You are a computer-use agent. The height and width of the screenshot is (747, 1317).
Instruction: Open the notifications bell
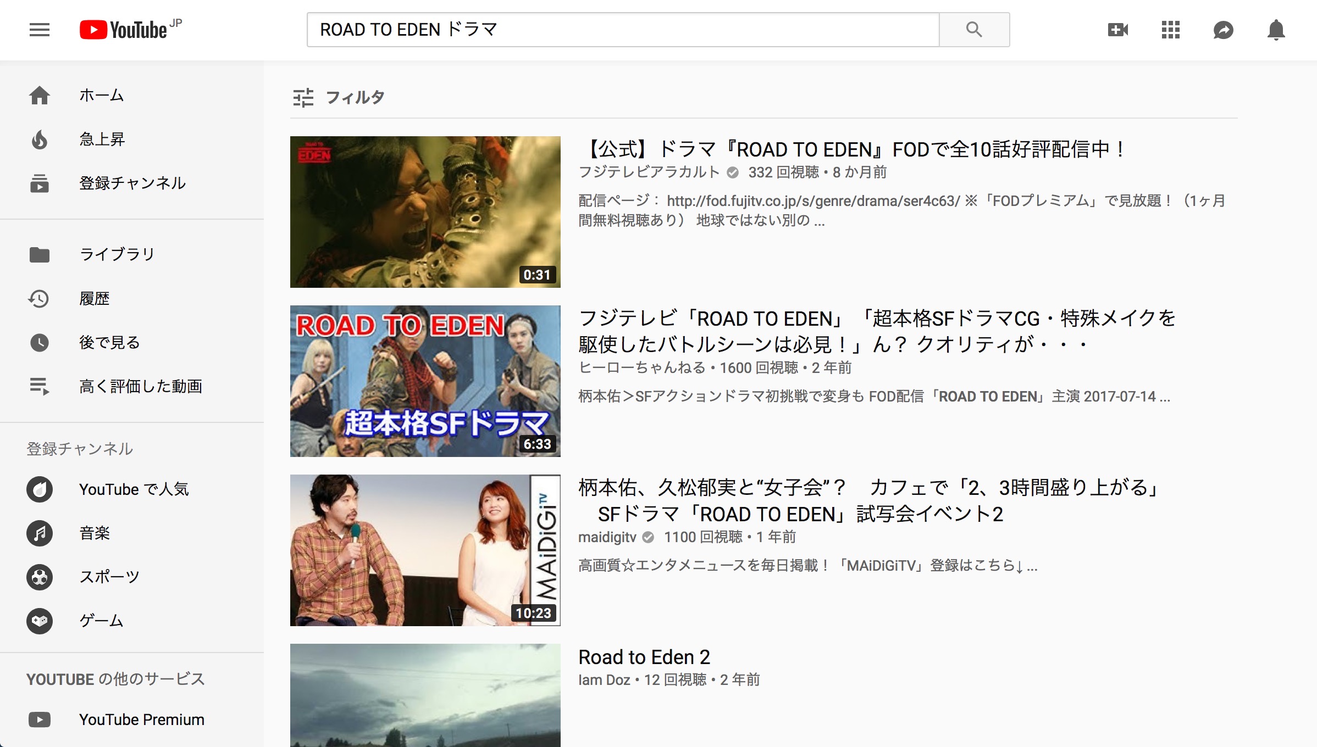[x=1276, y=30]
